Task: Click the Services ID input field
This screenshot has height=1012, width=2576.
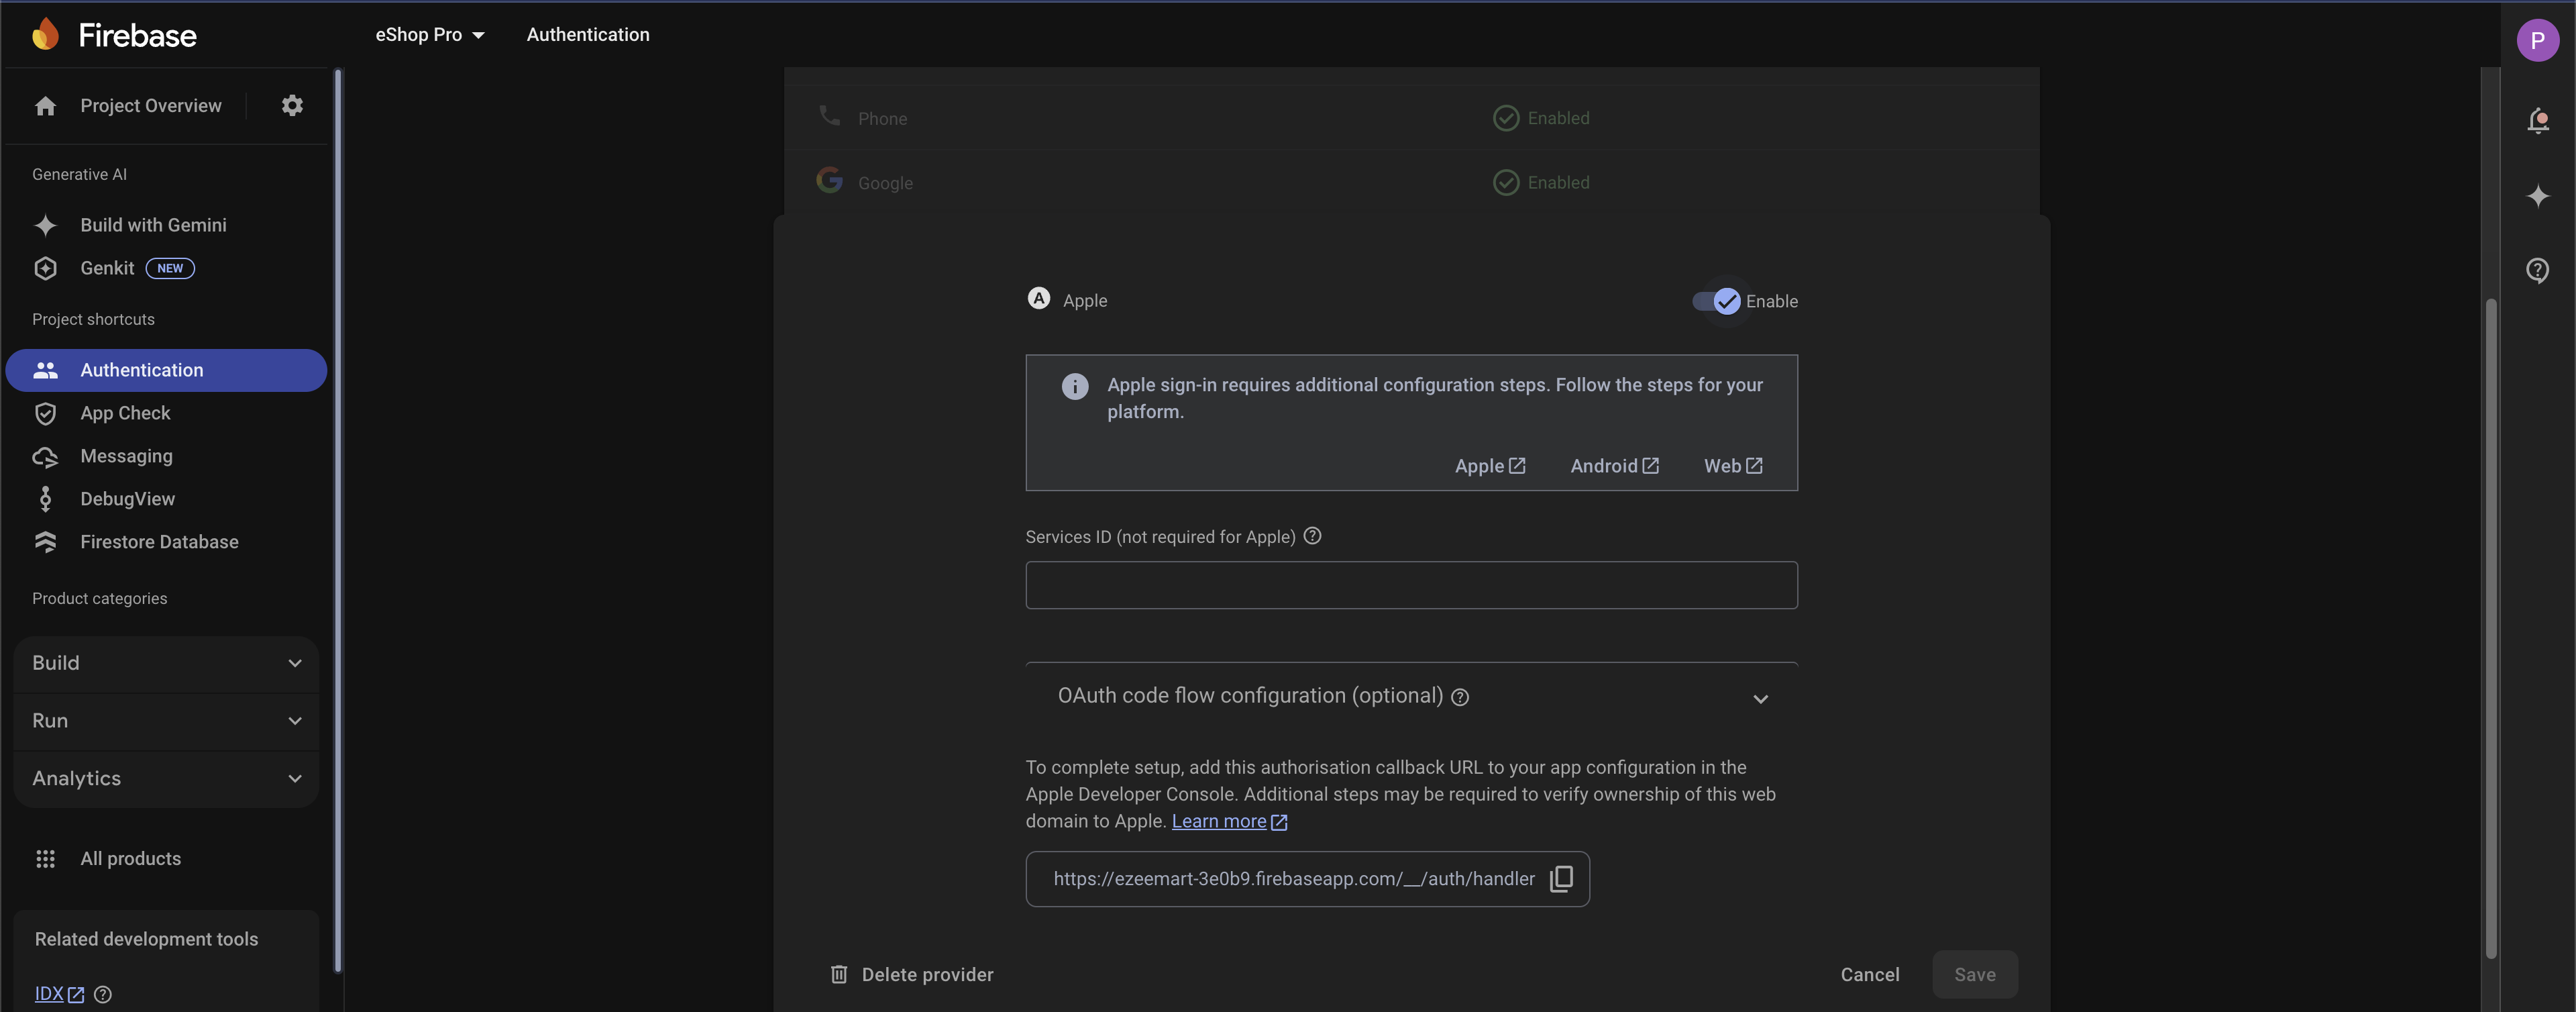Action: 1411,585
